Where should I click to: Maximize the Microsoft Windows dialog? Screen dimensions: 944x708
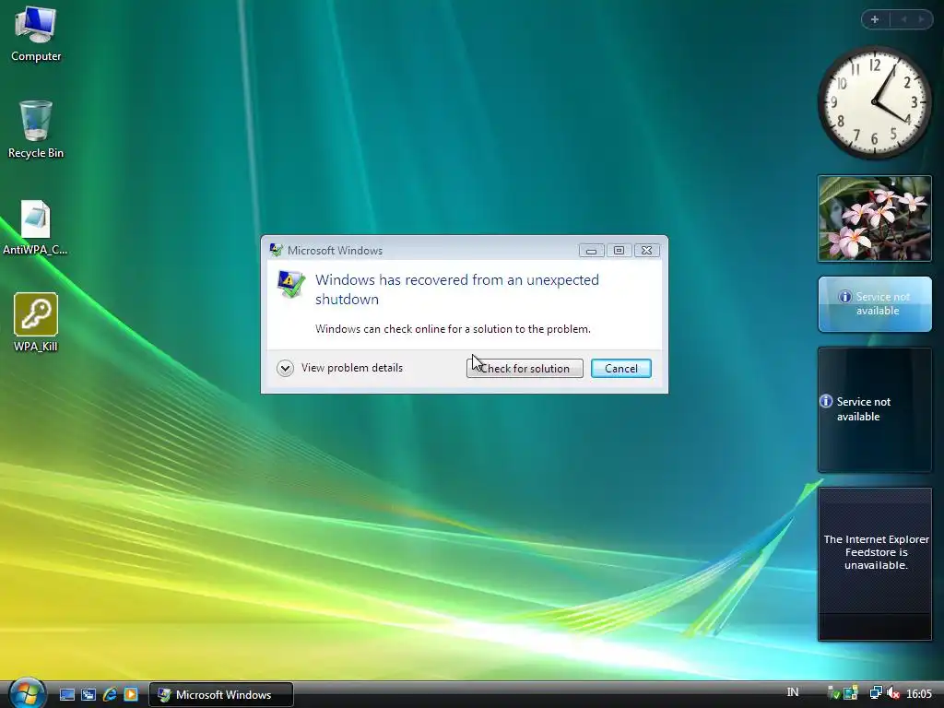pyautogui.click(x=619, y=251)
